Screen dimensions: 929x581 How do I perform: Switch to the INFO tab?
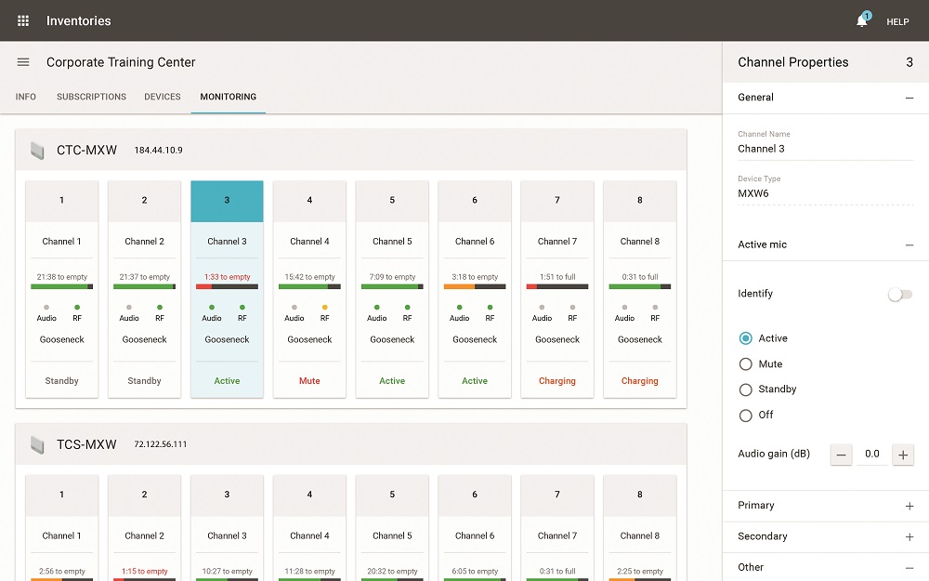pyautogui.click(x=25, y=97)
